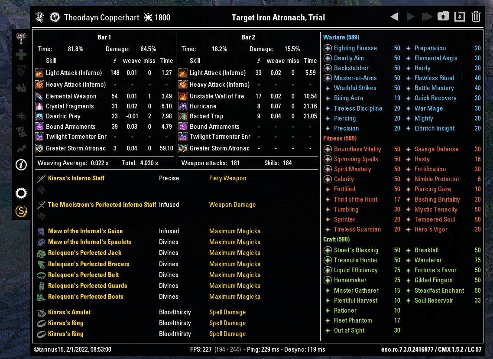This screenshot has width=493, height=359.
Task: Click the Elemental Weapon skill icon
Action: coord(39,96)
